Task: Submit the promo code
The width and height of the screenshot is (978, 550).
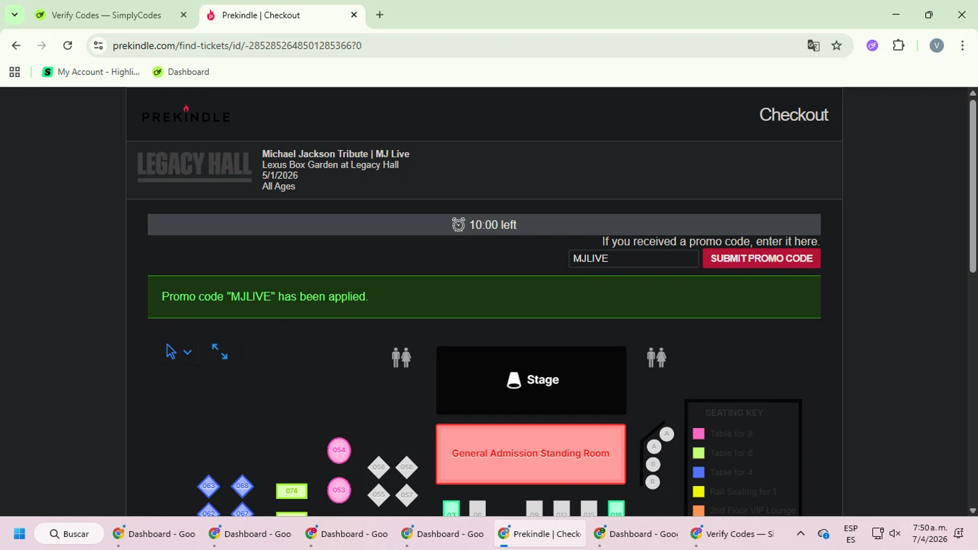Action: point(762,258)
